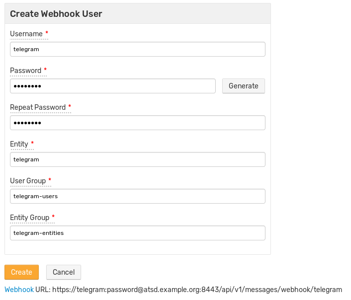This screenshot has height=300, width=351.
Task: Click the Entity Group input
Action: click(137, 233)
